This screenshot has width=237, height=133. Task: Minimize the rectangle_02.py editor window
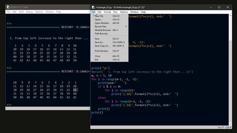tap(211, 7)
